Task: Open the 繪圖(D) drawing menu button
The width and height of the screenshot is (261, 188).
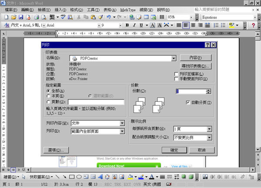Action: (x=11, y=177)
